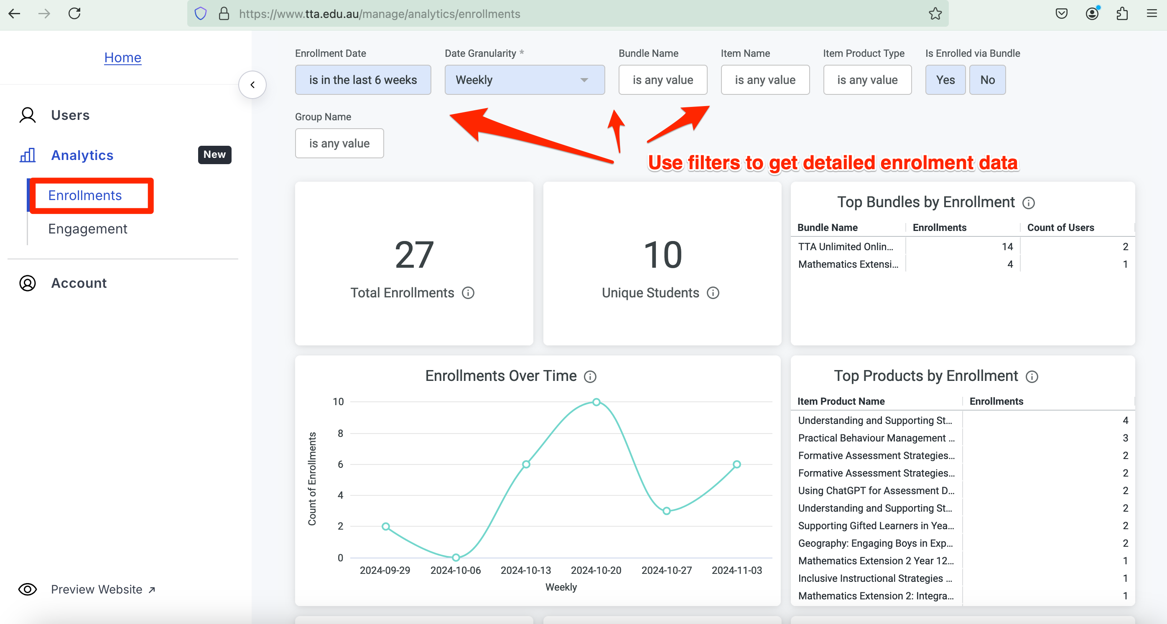The width and height of the screenshot is (1167, 624).
Task: Click the Total Enrollments info icon
Action: point(468,293)
